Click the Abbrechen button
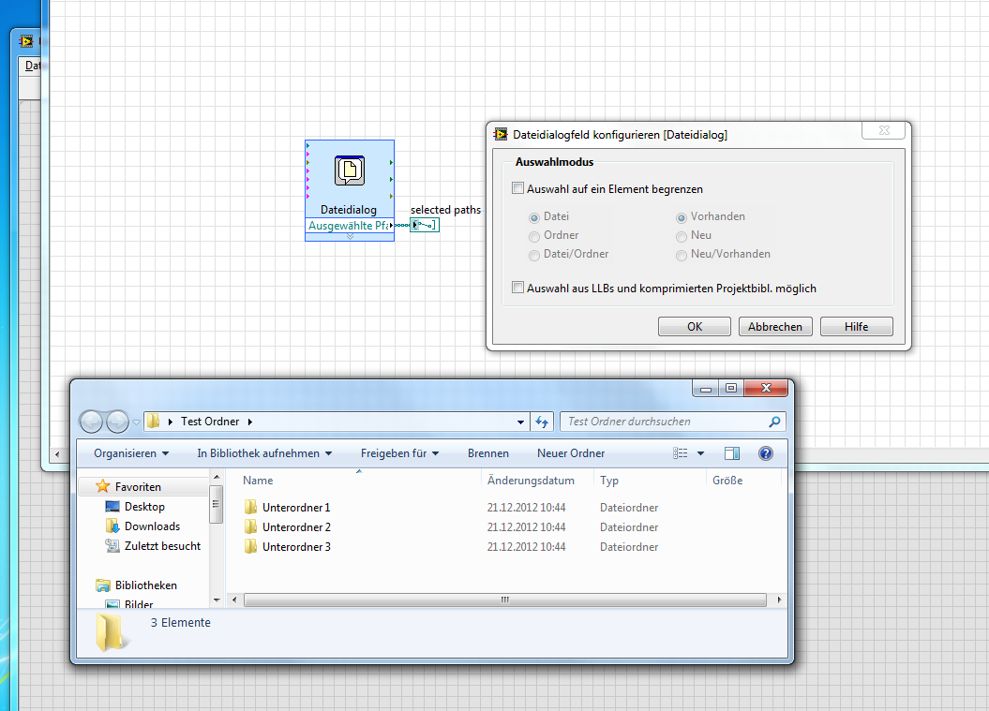 tap(775, 327)
